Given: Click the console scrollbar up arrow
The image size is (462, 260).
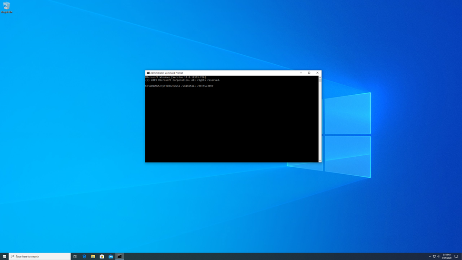Looking at the screenshot, I should (320, 77).
